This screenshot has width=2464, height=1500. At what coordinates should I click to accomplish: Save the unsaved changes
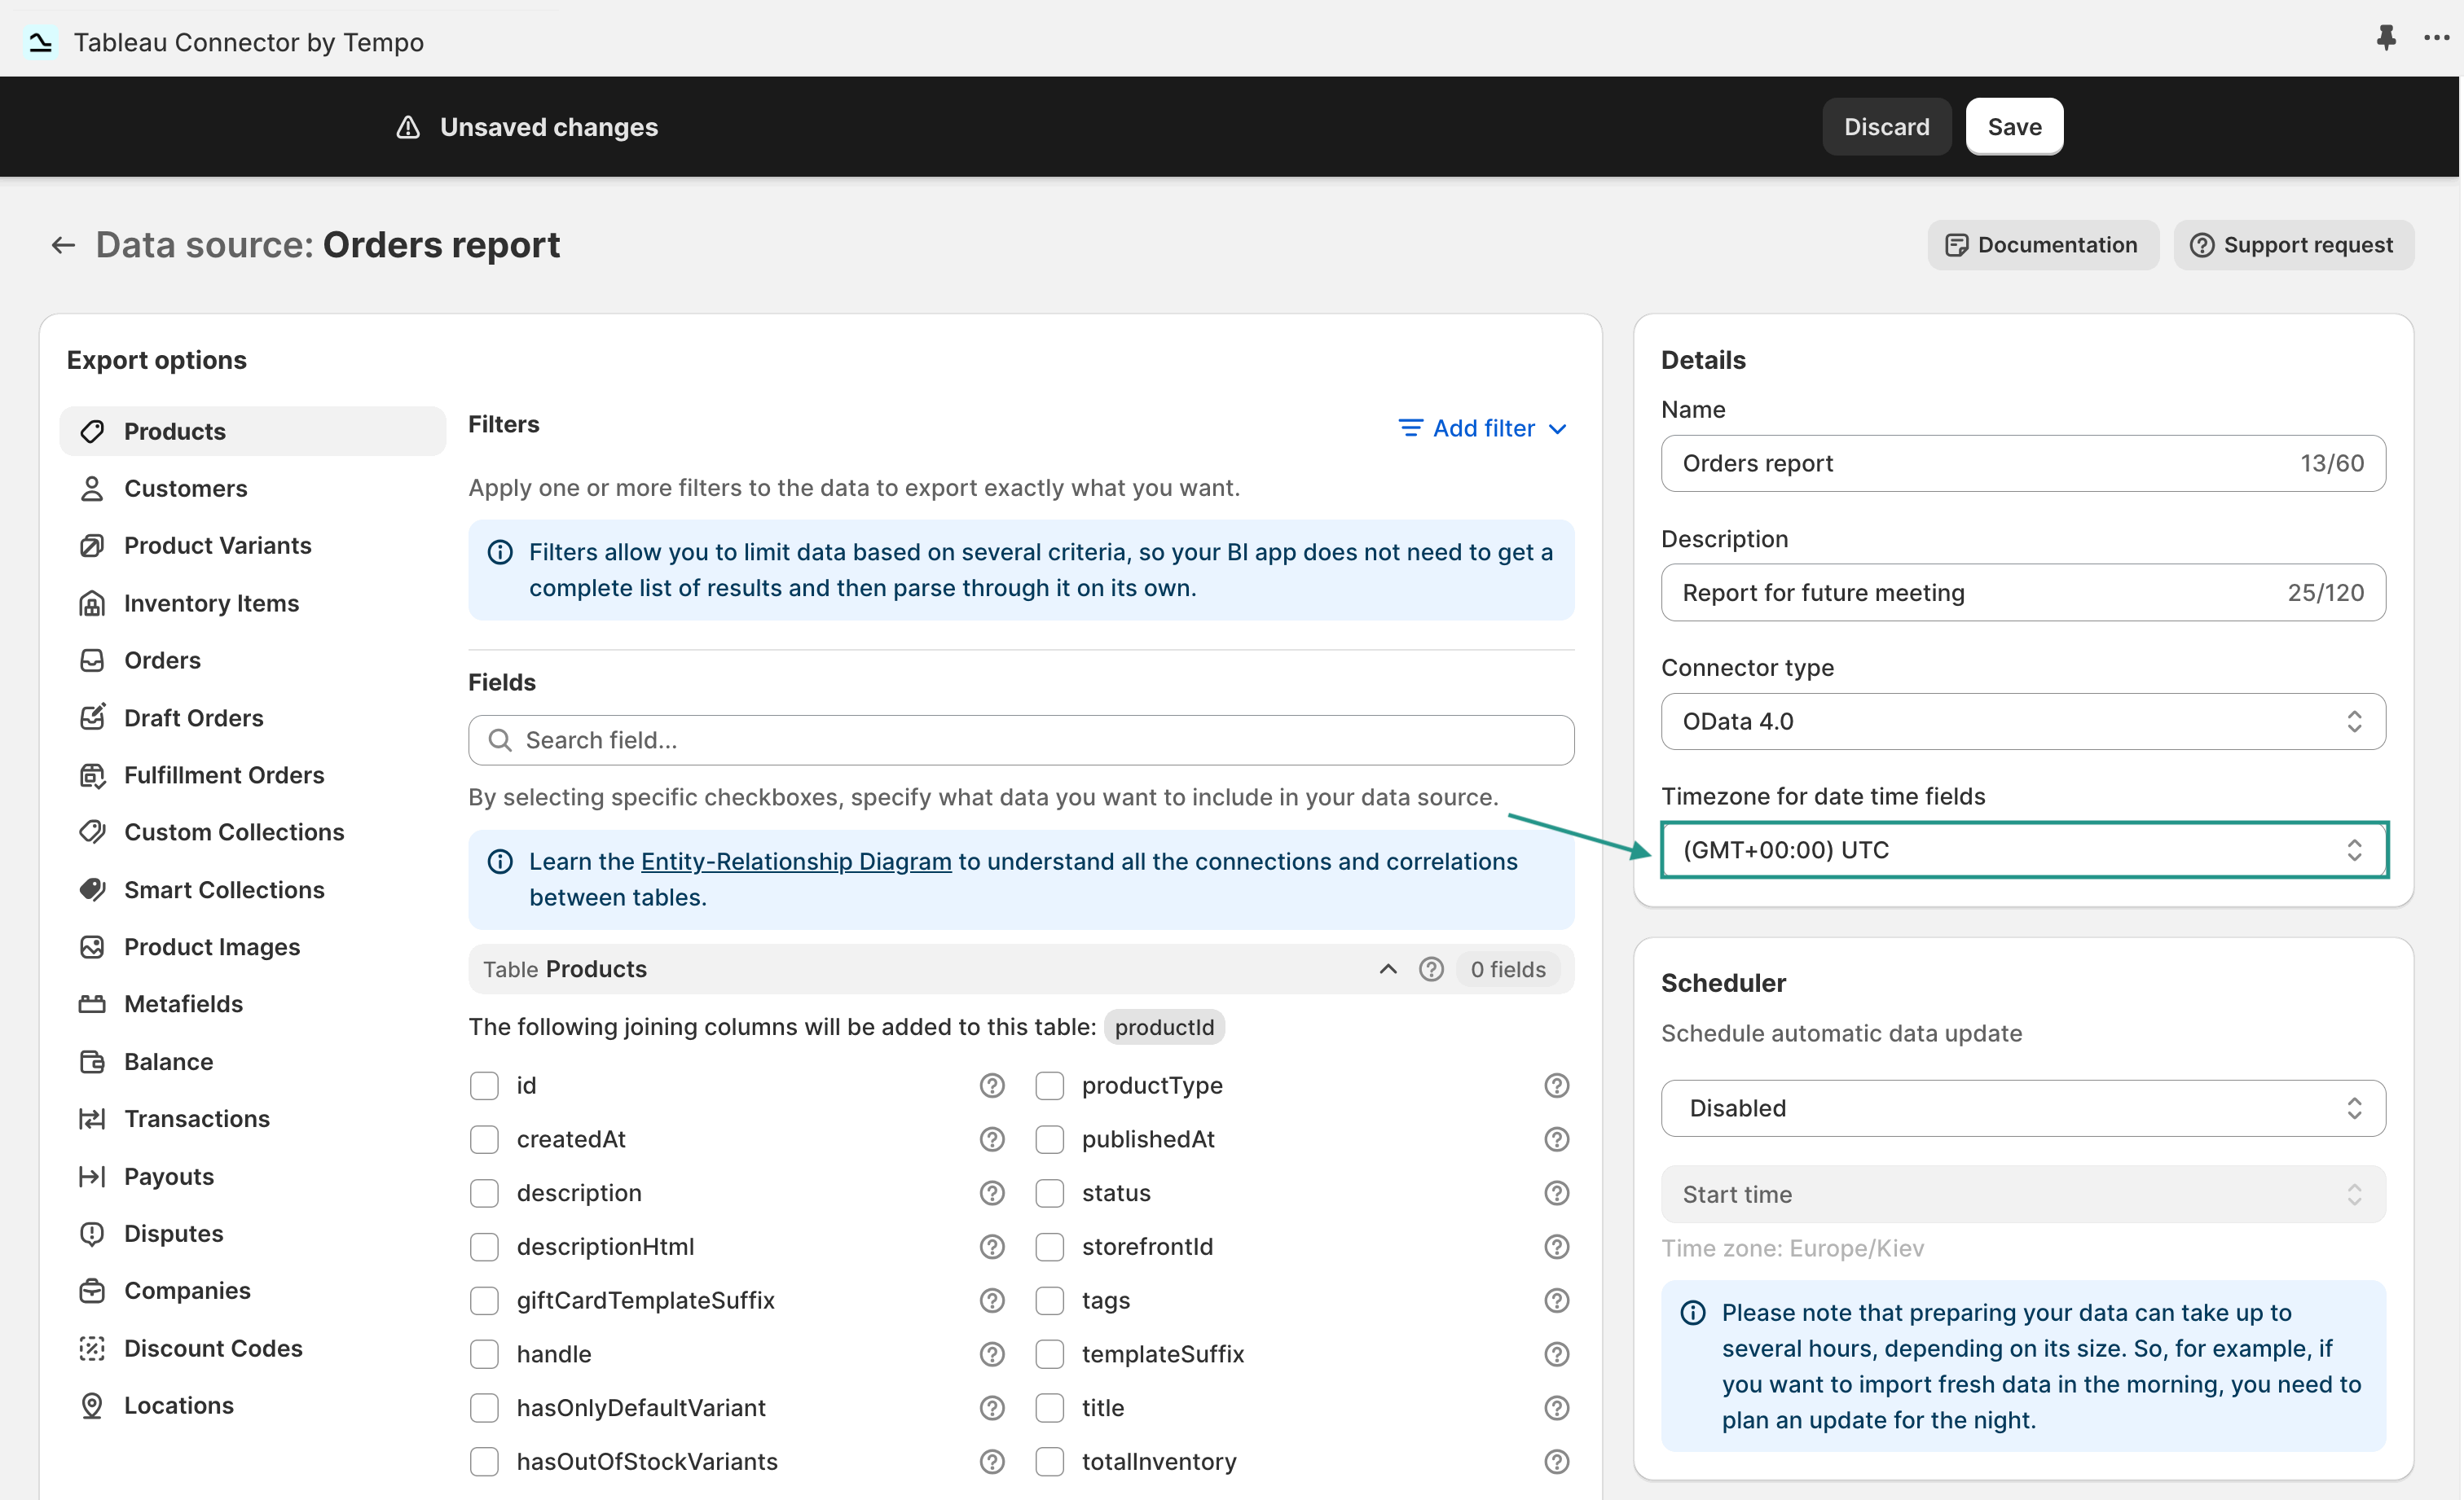click(x=2014, y=126)
